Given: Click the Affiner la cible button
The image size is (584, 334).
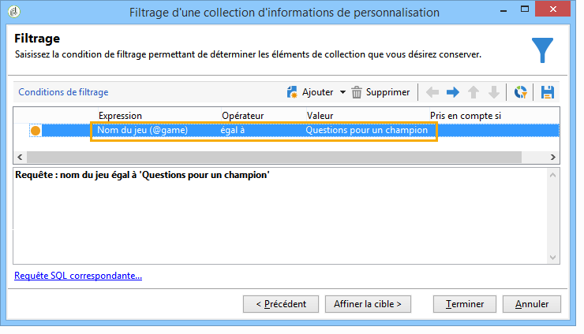Looking at the screenshot, I should (368, 303).
